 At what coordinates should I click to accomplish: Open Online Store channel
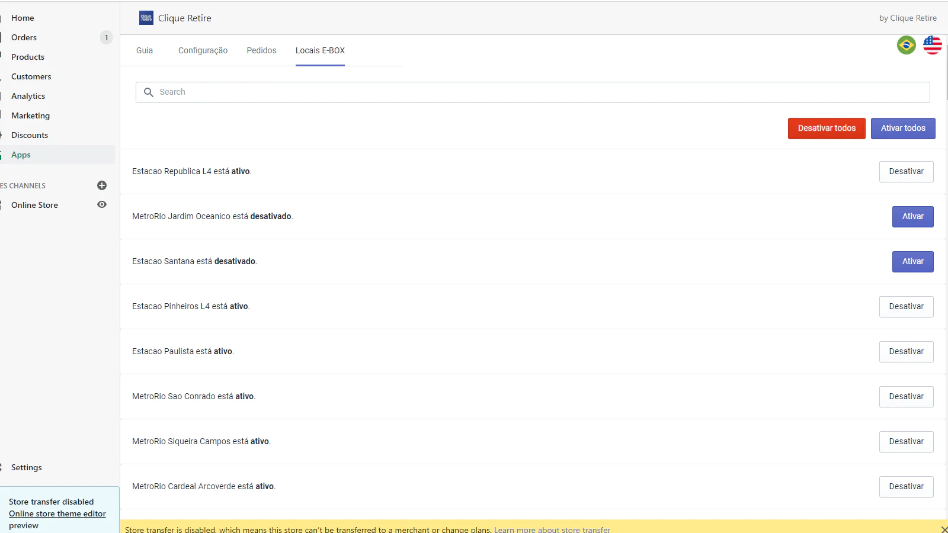[x=34, y=205]
